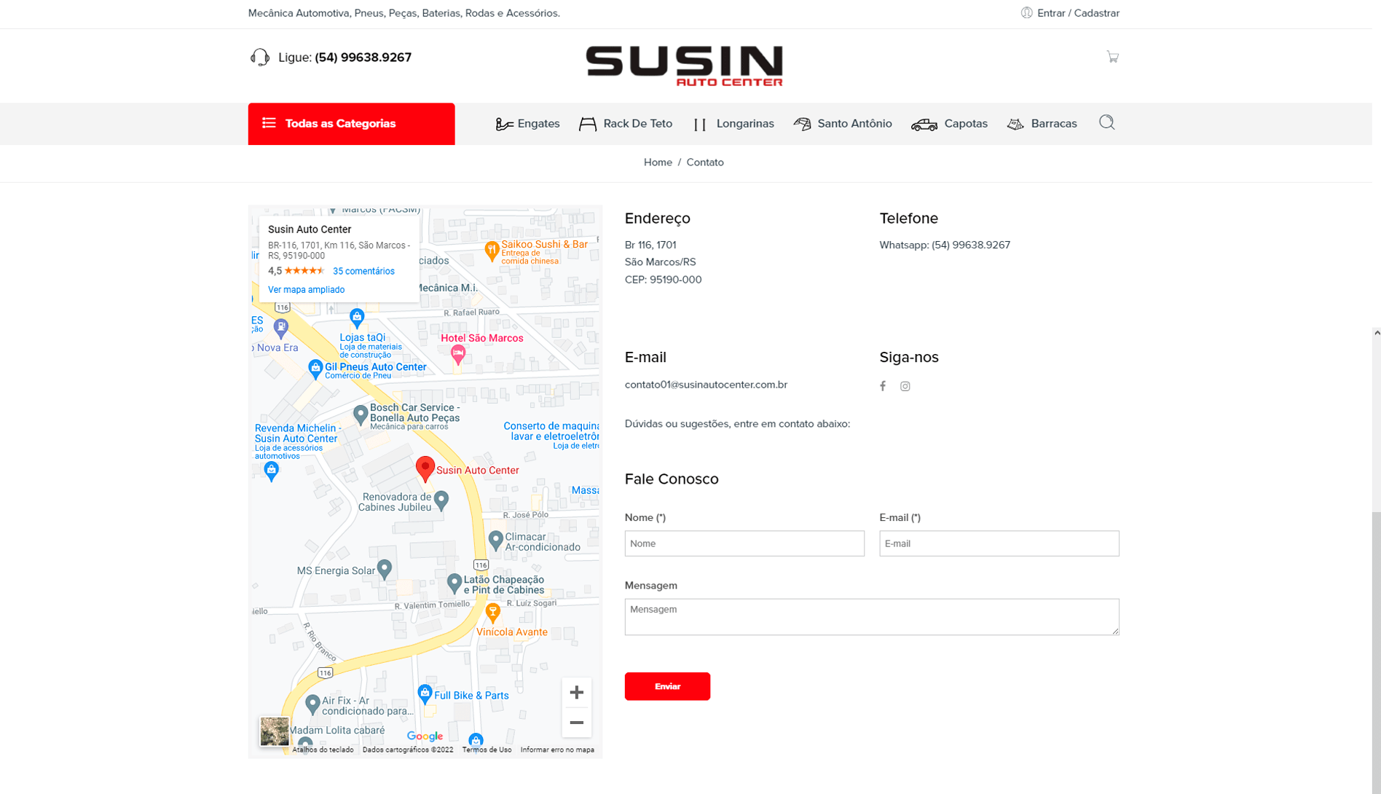Open Termos de Uso map link
1381x794 pixels.
[x=487, y=750]
